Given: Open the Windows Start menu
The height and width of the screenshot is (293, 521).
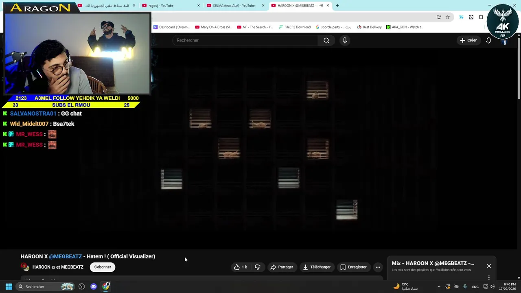Looking at the screenshot, I should click(x=9, y=286).
